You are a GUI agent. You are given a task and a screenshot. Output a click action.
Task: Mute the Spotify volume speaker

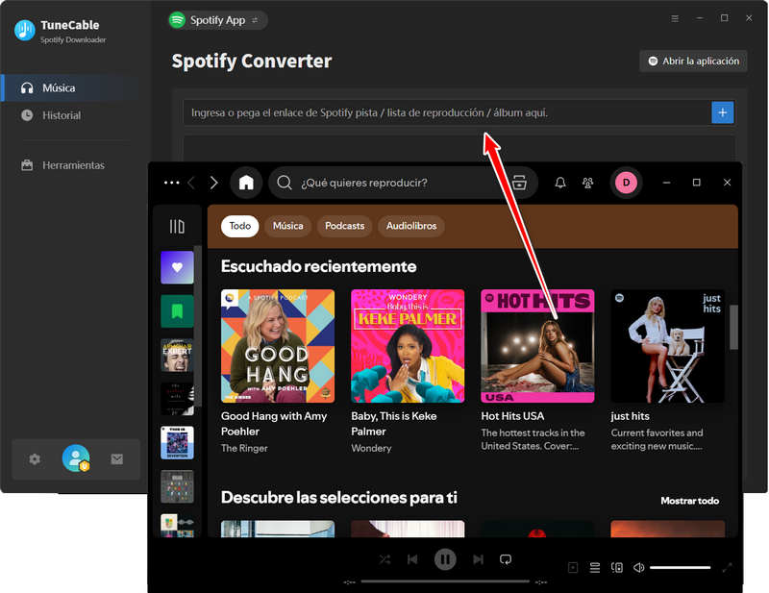pos(638,568)
